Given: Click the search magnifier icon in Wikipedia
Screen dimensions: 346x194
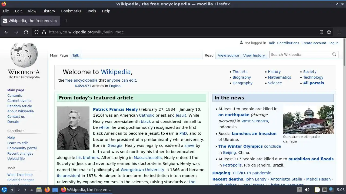Looking at the screenshot, I should click(334, 54).
